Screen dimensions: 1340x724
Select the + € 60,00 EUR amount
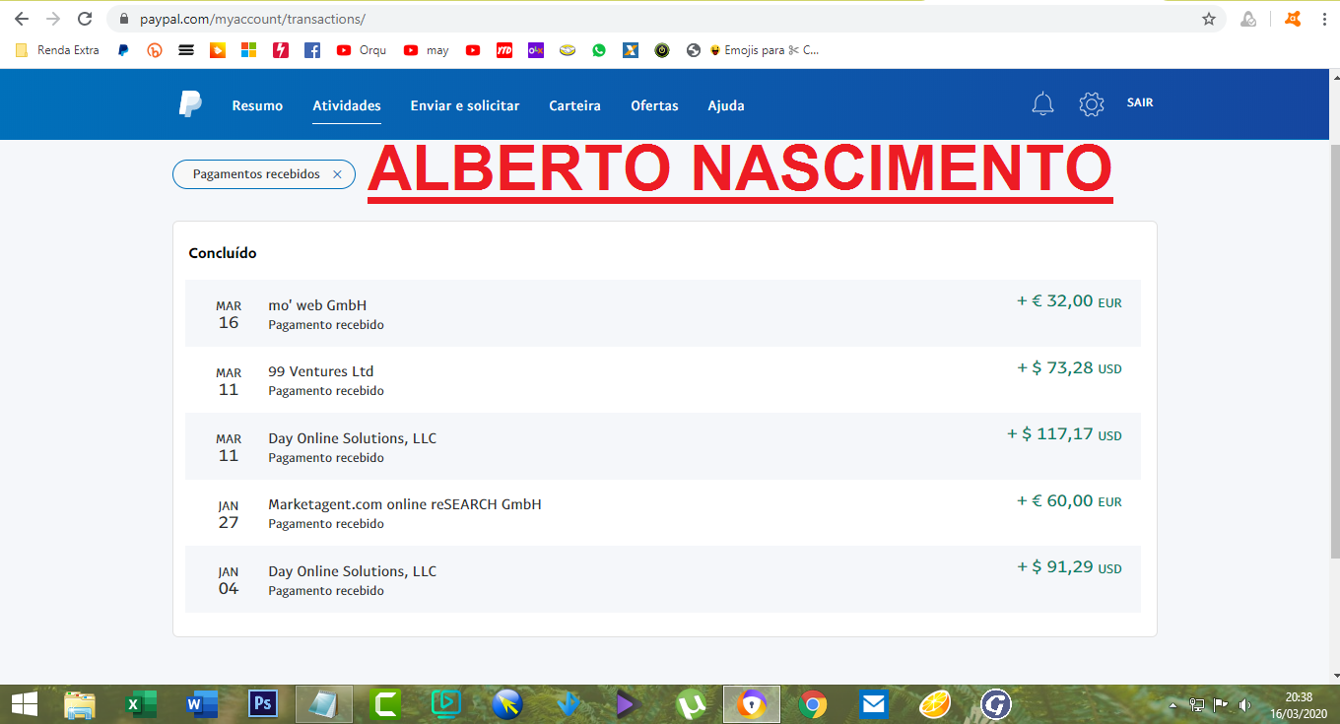[1069, 501]
